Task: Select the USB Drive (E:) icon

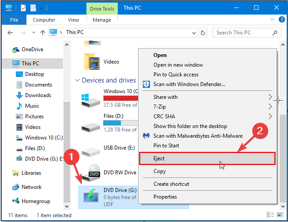Action: click(x=90, y=152)
